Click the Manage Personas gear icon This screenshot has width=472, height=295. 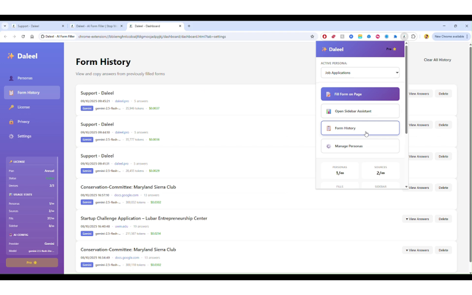coord(329,146)
